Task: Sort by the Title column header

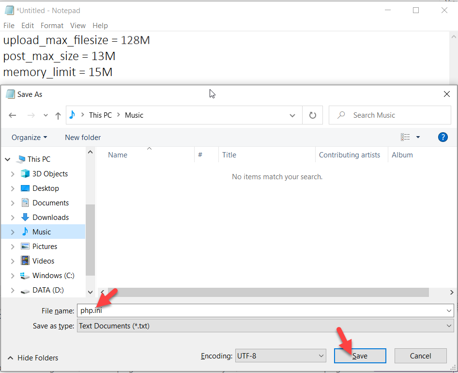Action: 229,155
